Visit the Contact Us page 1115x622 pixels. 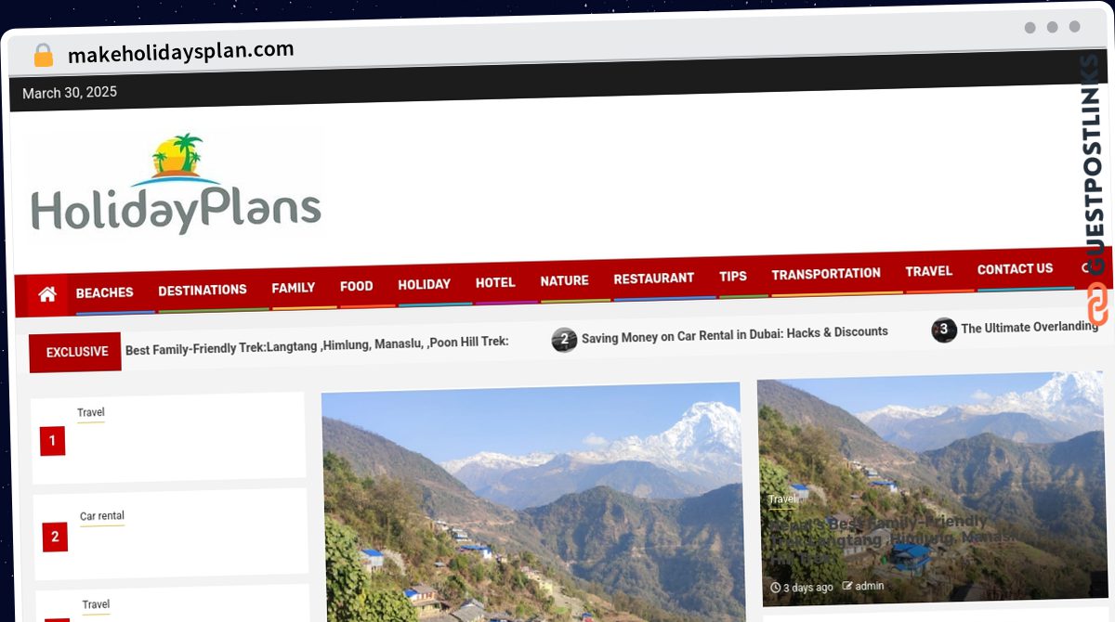[x=1015, y=268]
